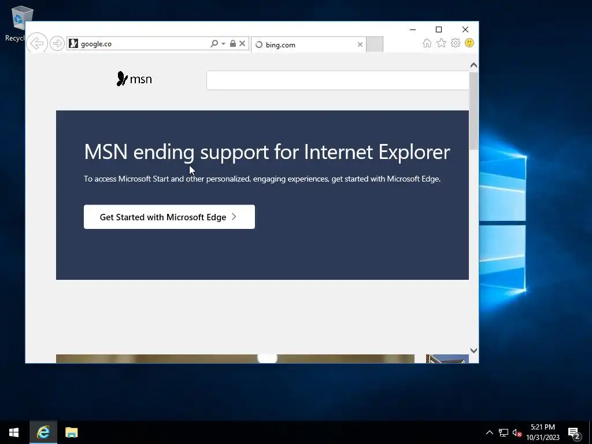Open the taskbar clock and date
Image resolution: width=592 pixels, height=444 pixels.
(543, 432)
